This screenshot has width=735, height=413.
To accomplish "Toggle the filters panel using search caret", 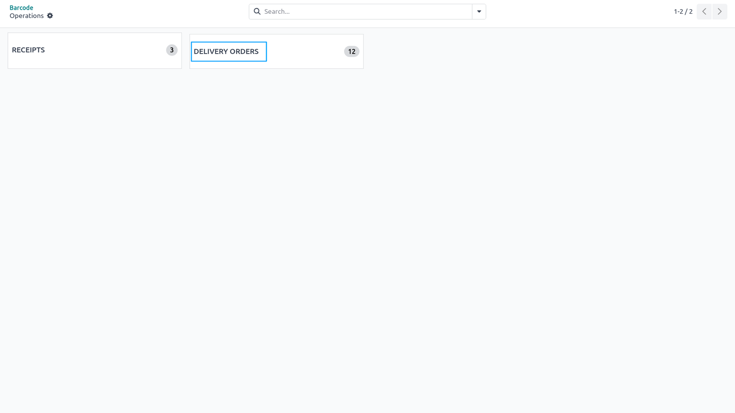I will click(479, 11).
